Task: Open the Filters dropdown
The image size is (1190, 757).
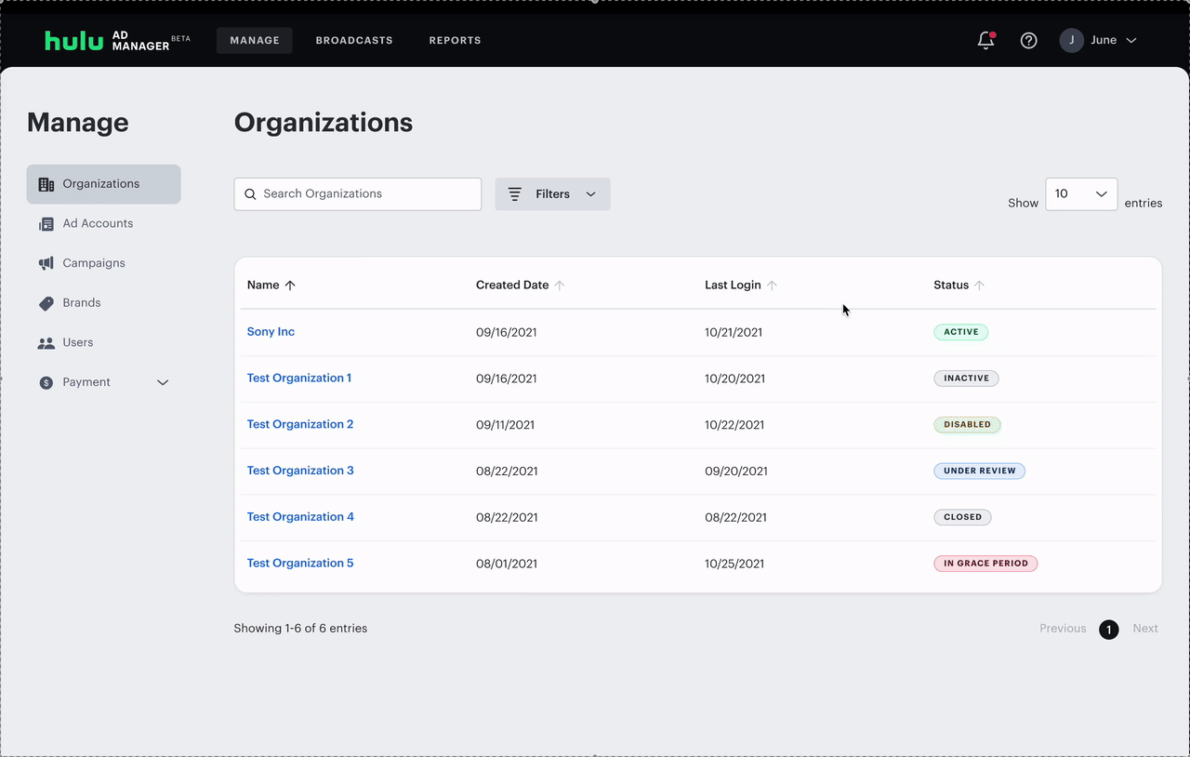Action: click(x=552, y=193)
